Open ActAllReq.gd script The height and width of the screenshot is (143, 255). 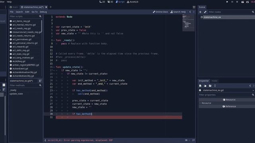(x=19, y=61)
